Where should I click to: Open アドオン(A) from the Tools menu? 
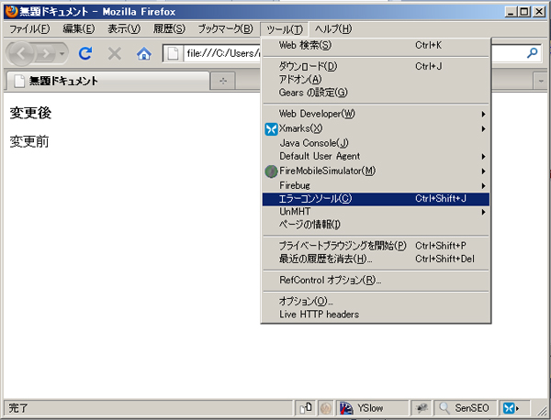[376, 79]
